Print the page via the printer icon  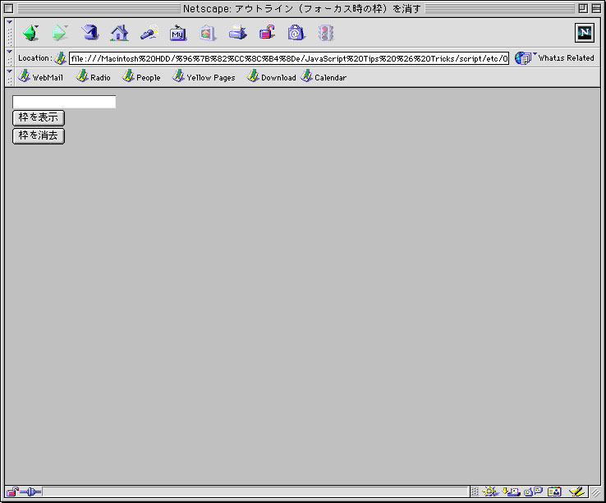237,33
